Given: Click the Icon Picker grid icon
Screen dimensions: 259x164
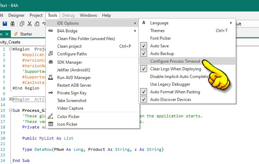Looking at the screenshot, I should 51,124.
